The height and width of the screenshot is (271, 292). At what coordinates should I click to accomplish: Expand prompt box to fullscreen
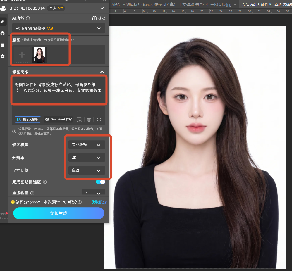point(99,120)
